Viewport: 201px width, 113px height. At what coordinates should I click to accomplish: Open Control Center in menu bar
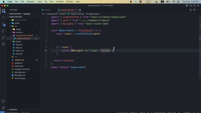178,2
